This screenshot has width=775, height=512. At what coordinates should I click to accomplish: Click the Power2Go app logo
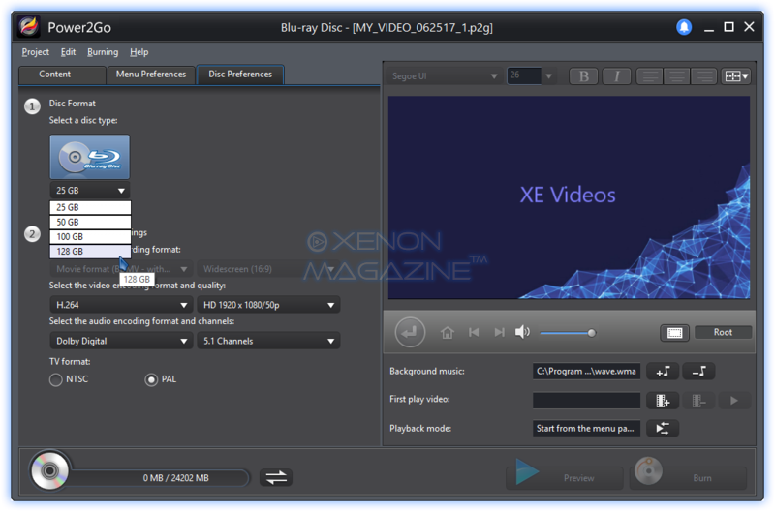29,27
